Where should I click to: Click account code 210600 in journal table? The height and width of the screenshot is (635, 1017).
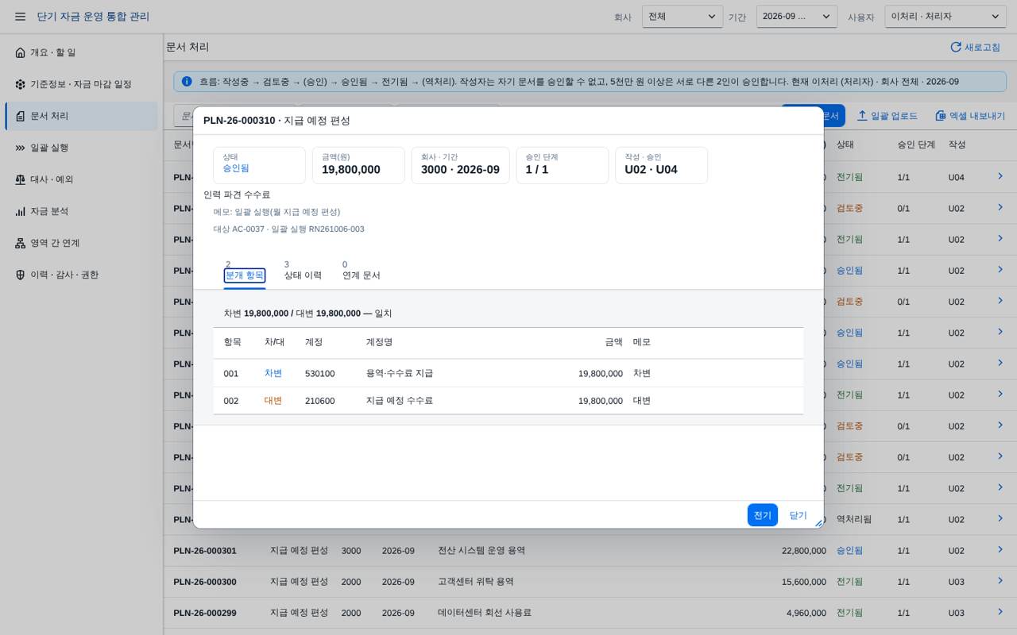[x=319, y=401]
